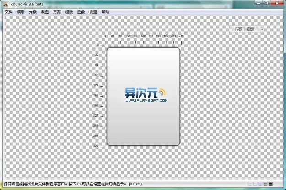Open the 元素 menu
The width and height of the screenshot is (286, 190).
[32, 12]
